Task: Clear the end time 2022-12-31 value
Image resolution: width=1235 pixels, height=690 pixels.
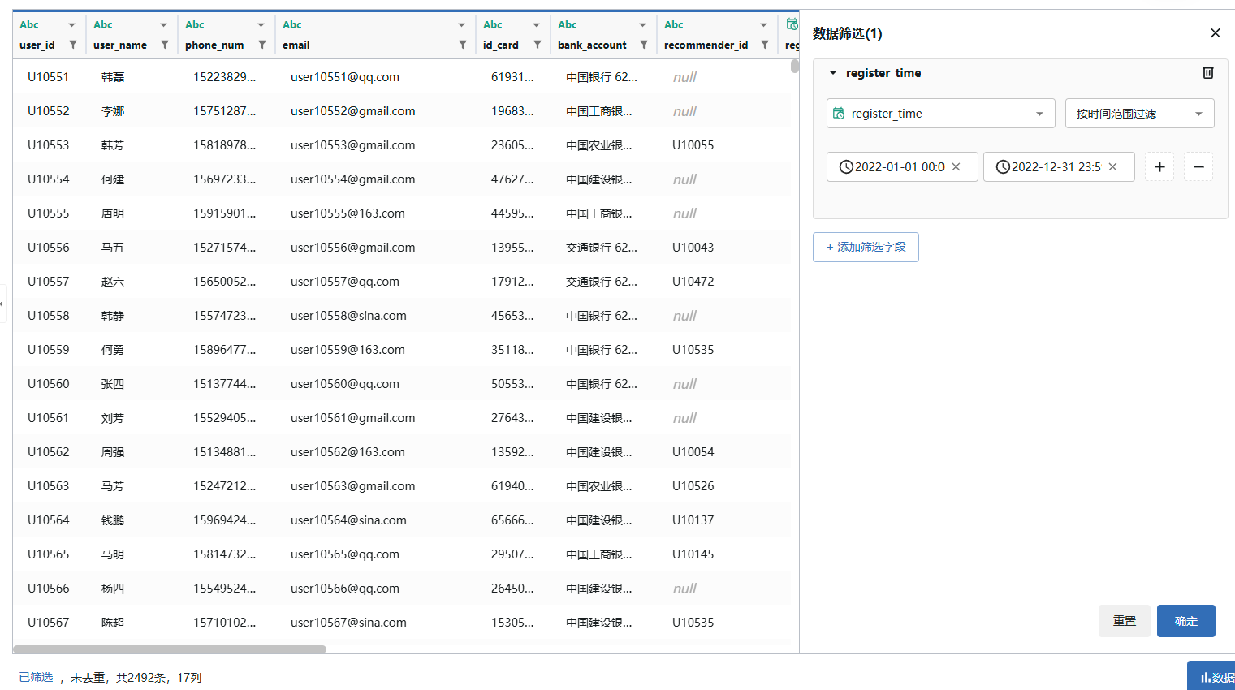Action: point(1113,166)
